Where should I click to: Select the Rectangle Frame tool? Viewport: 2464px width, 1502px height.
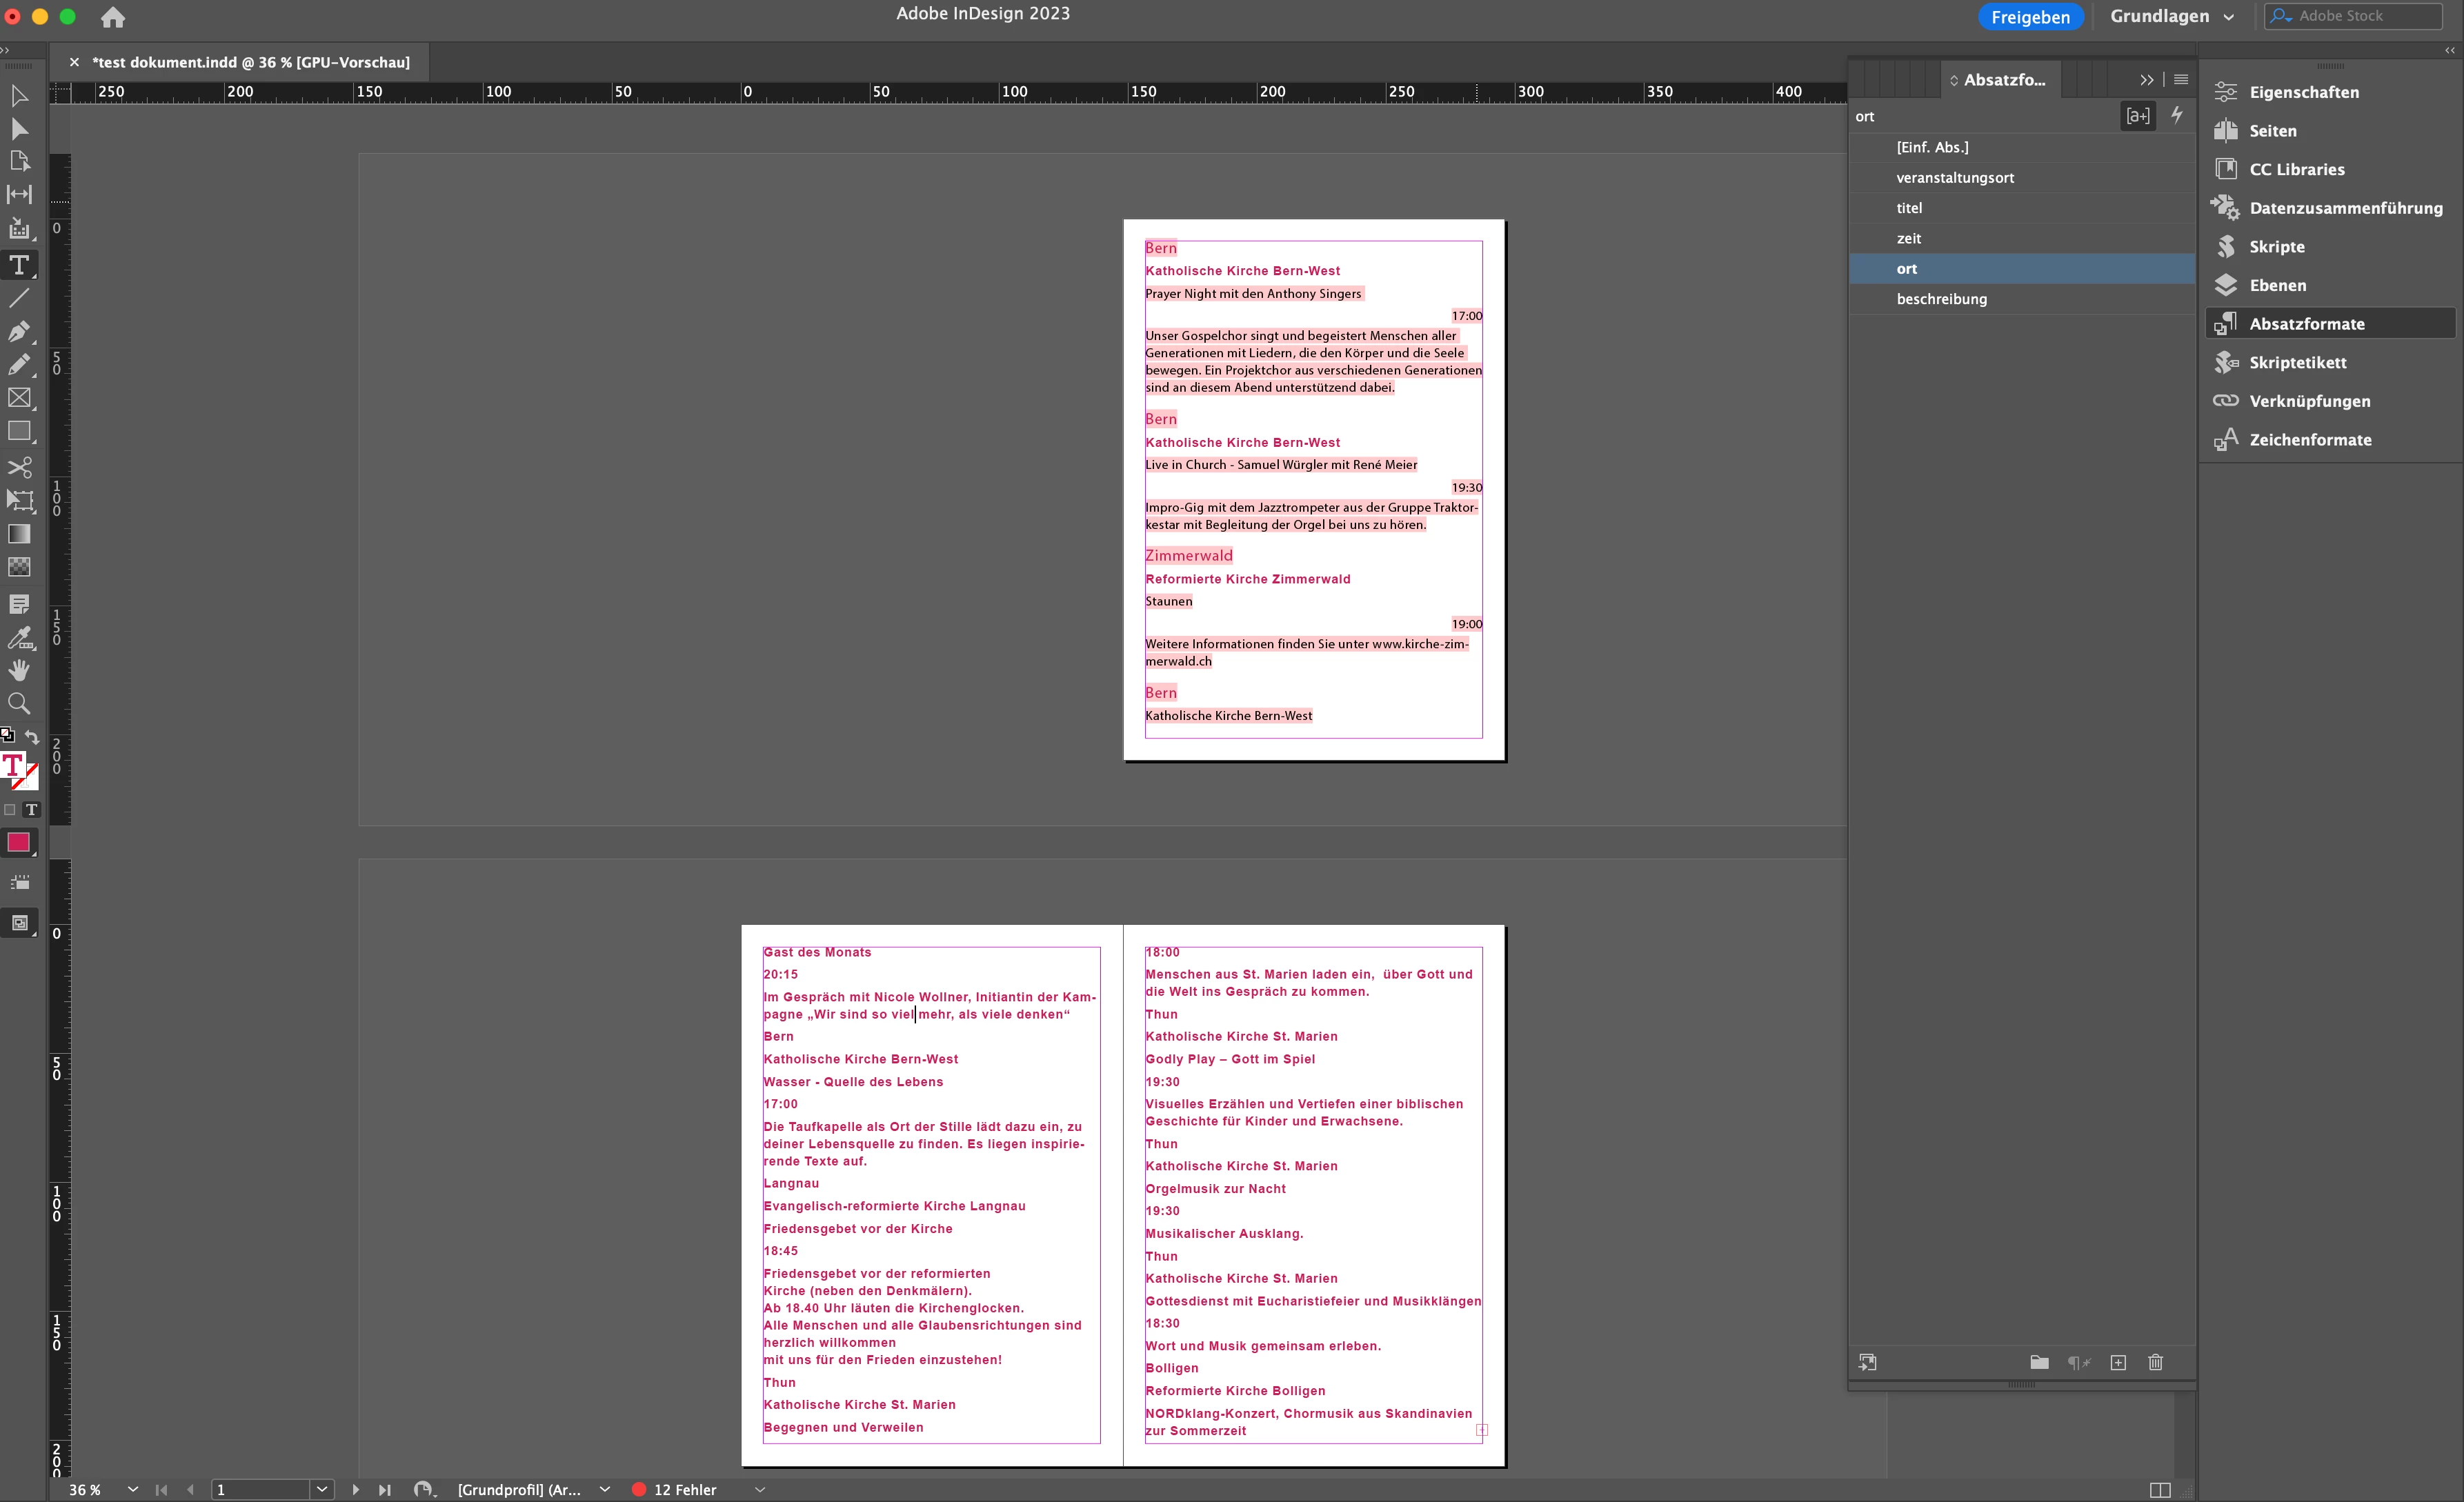tap(19, 398)
